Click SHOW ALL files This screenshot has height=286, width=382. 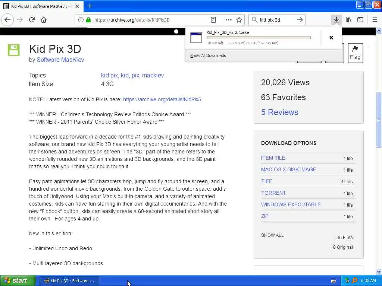click(272, 235)
